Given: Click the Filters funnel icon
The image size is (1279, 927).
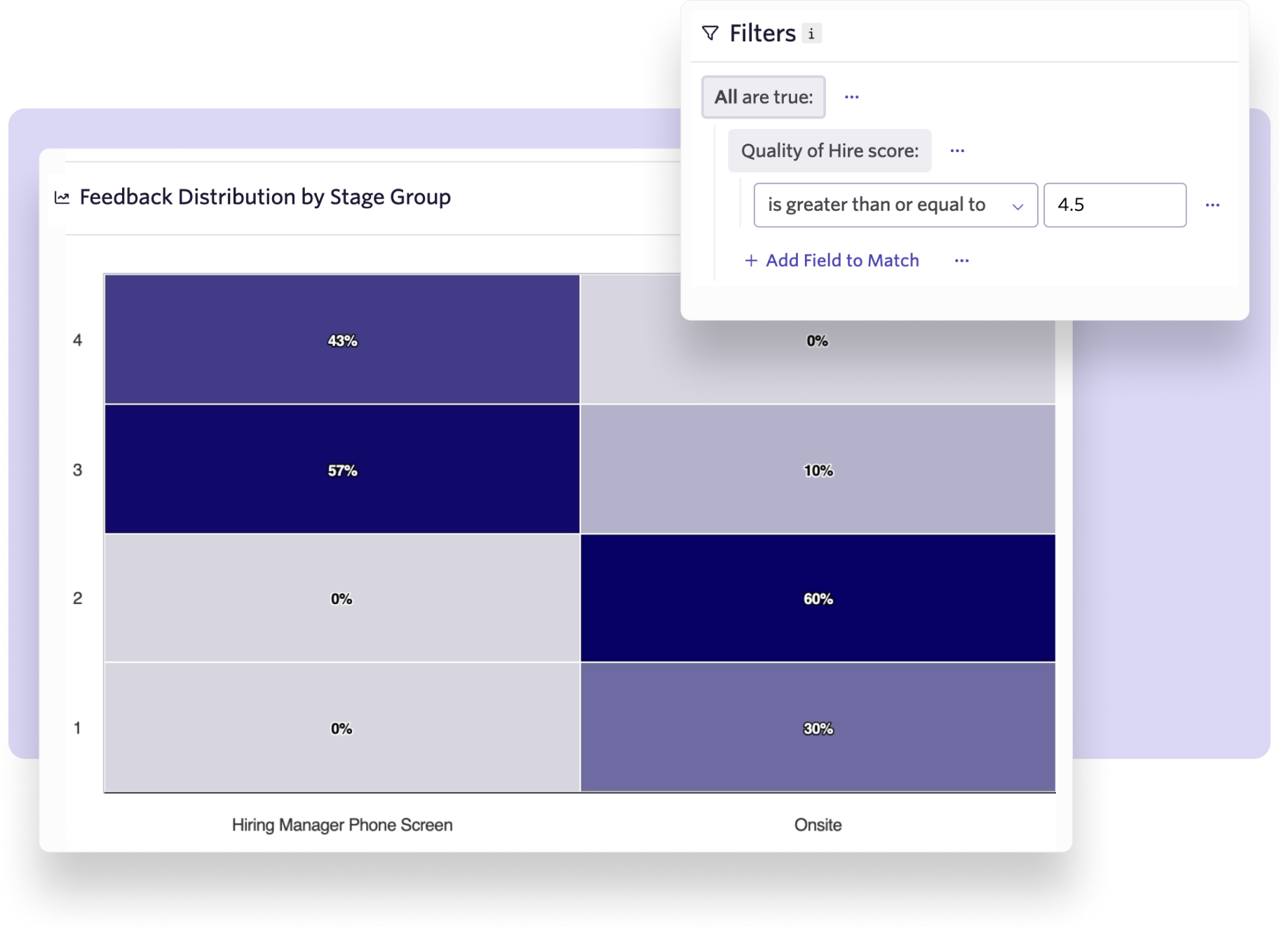Looking at the screenshot, I should click(710, 34).
